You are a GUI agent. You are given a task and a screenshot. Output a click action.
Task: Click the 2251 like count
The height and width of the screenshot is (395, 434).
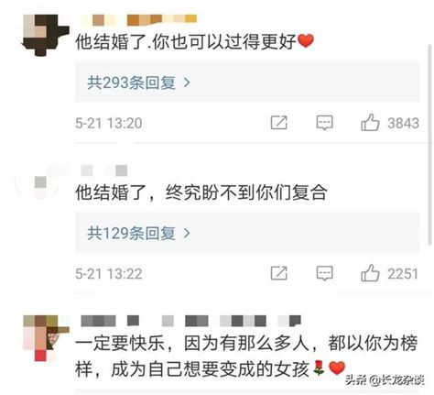[x=403, y=273]
